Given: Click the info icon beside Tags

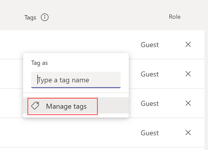Looking at the screenshot, I should pyautogui.click(x=45, y=17).
